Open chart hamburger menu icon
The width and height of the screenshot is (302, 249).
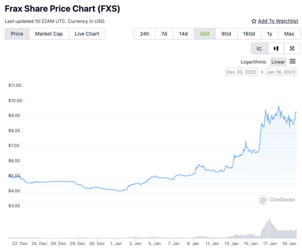[293, 61]
